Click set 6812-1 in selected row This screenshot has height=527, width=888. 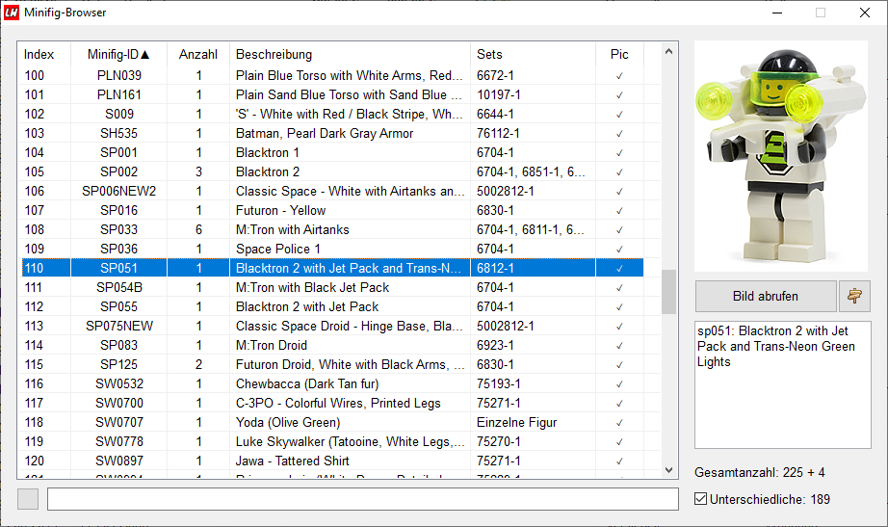(x=495, y=268)
